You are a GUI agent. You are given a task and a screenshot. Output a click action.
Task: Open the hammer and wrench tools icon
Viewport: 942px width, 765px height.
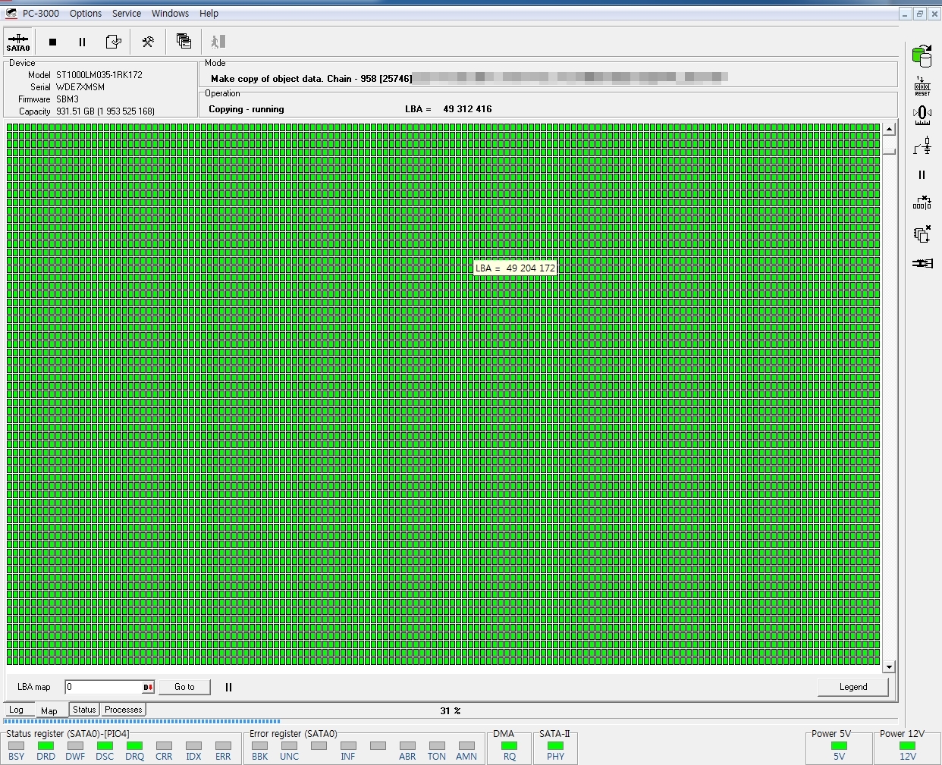(148, 42)
